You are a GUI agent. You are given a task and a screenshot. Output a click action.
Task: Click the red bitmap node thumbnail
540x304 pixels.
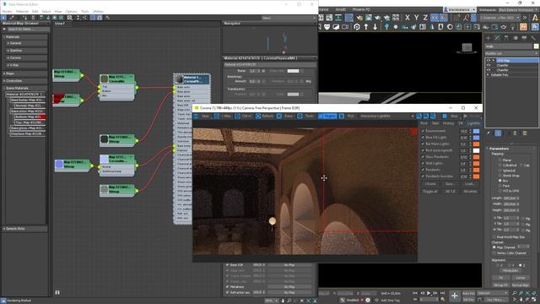point(59,99)
